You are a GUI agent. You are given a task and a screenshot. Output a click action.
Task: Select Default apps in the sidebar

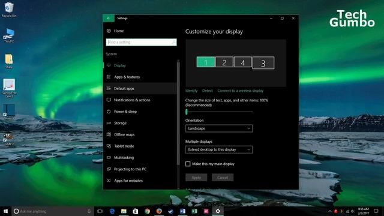[140, 88]
